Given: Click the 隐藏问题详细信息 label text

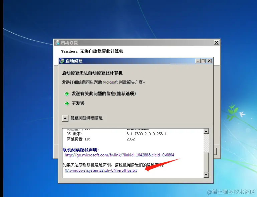Looking at the screenshot, I should point(86,118).
